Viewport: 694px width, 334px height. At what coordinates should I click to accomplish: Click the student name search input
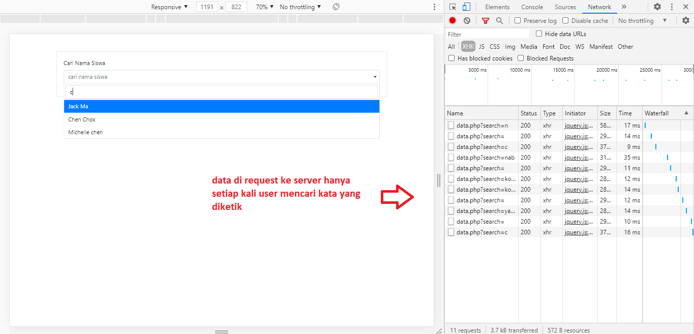click(x=222, y=92)
